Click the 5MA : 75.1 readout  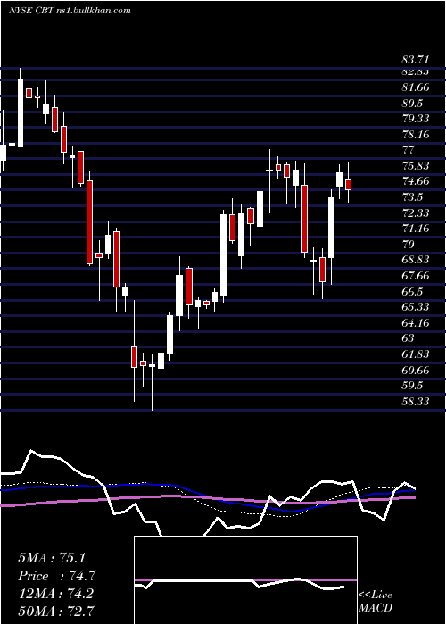click(x=52, y=558)
